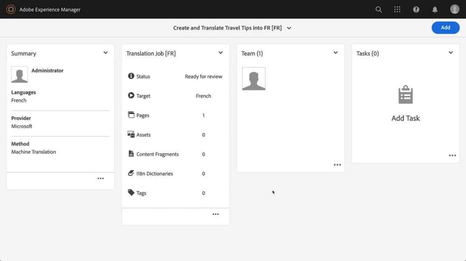
Task: Open the Tasks card's ellipsis menu
Action: 452,156
